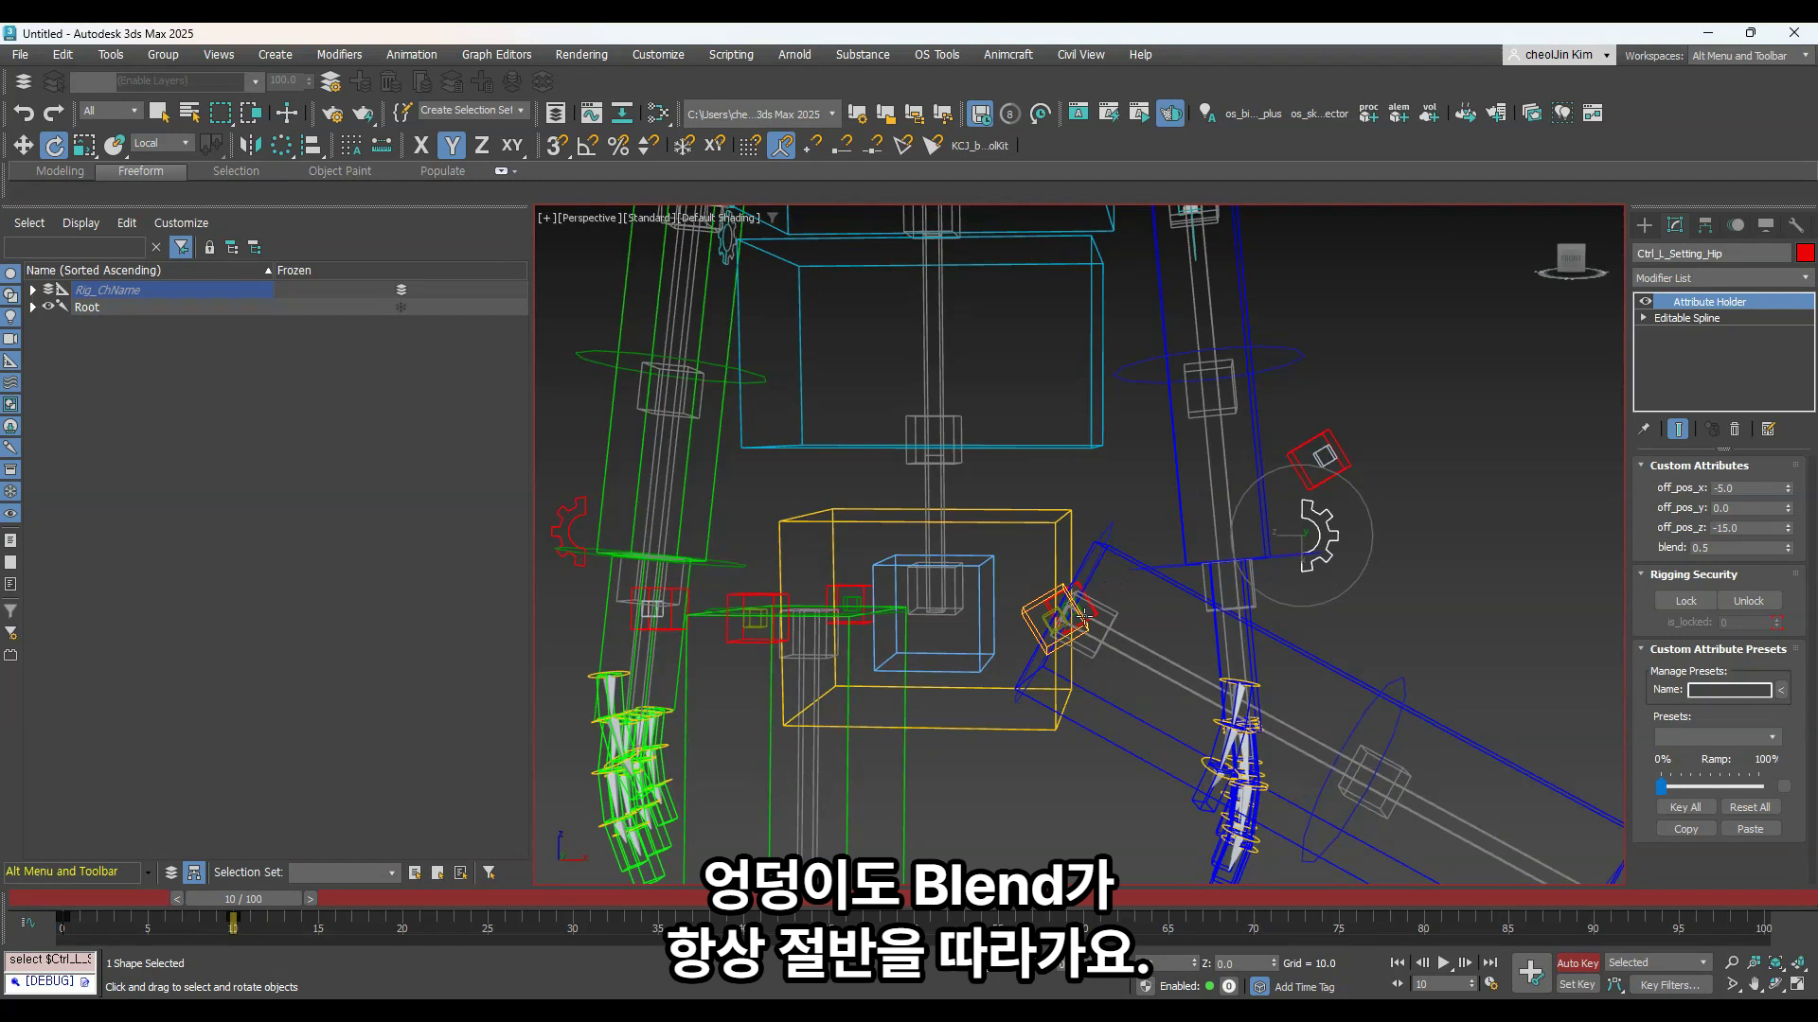This screenshot has width=1818, height=1022.
Task: Click the preset Name input field
Action: pos(1729,690)
